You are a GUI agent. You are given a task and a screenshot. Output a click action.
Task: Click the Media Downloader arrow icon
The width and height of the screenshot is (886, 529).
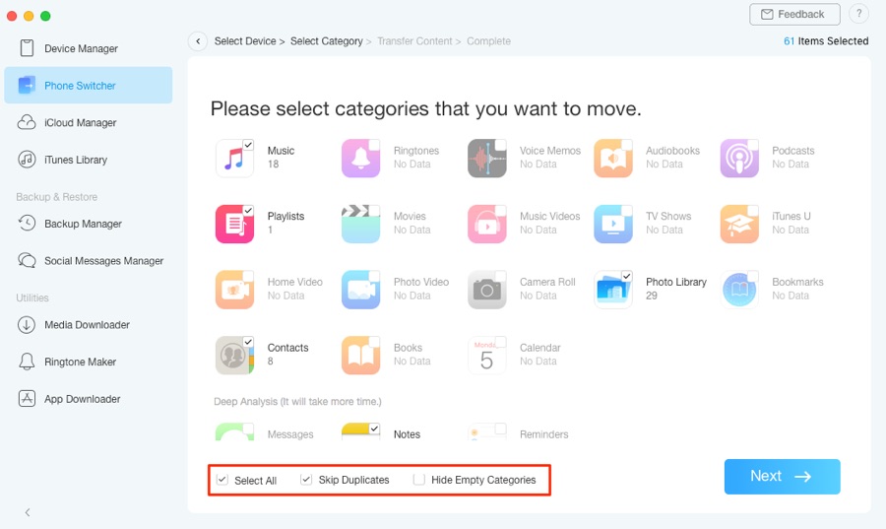pos(27,324)
